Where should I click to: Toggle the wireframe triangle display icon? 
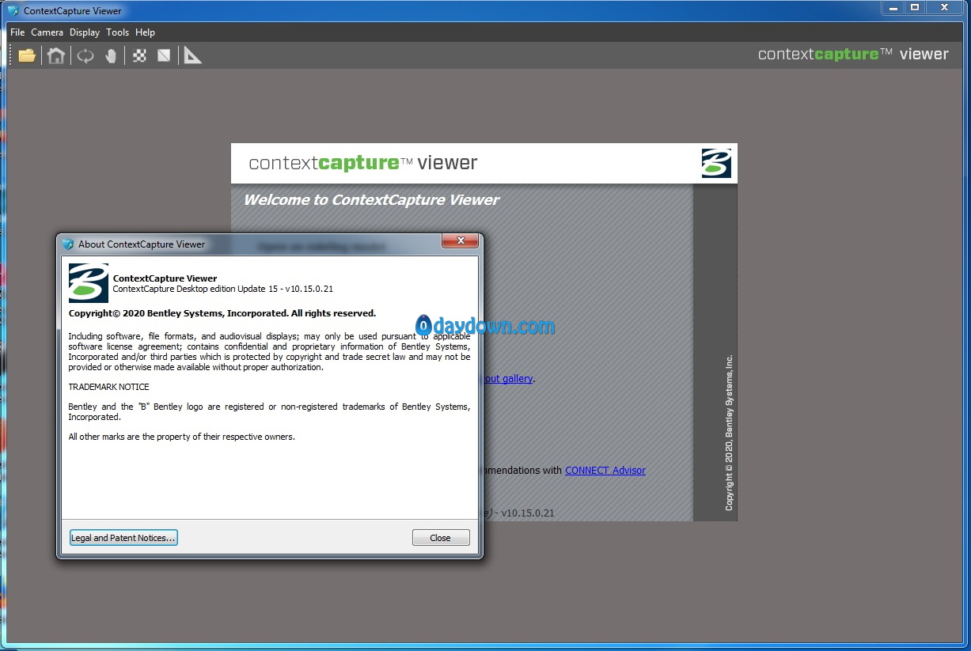[x=164, y=55]
